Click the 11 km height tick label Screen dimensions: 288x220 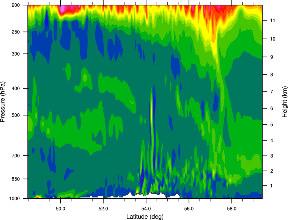pos(273,20)
